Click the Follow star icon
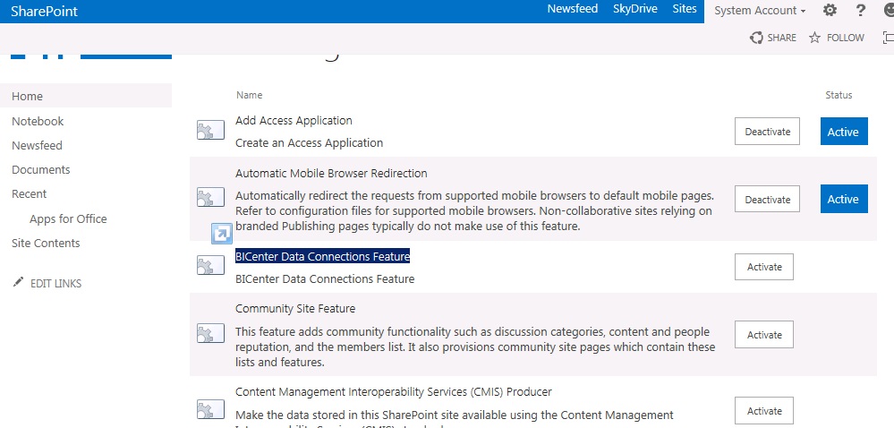 pos(814,38)
